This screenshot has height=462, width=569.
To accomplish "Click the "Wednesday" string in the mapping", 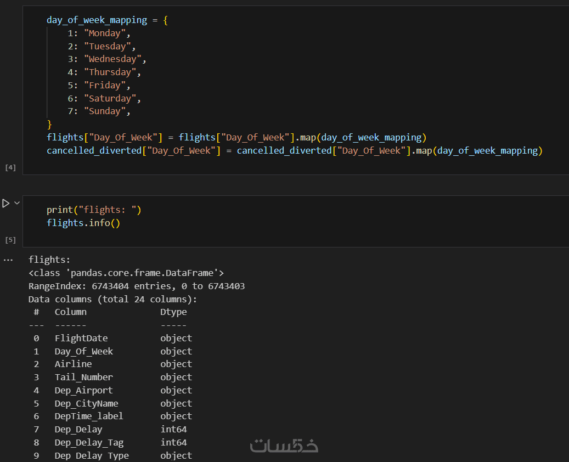I will 112,59.
